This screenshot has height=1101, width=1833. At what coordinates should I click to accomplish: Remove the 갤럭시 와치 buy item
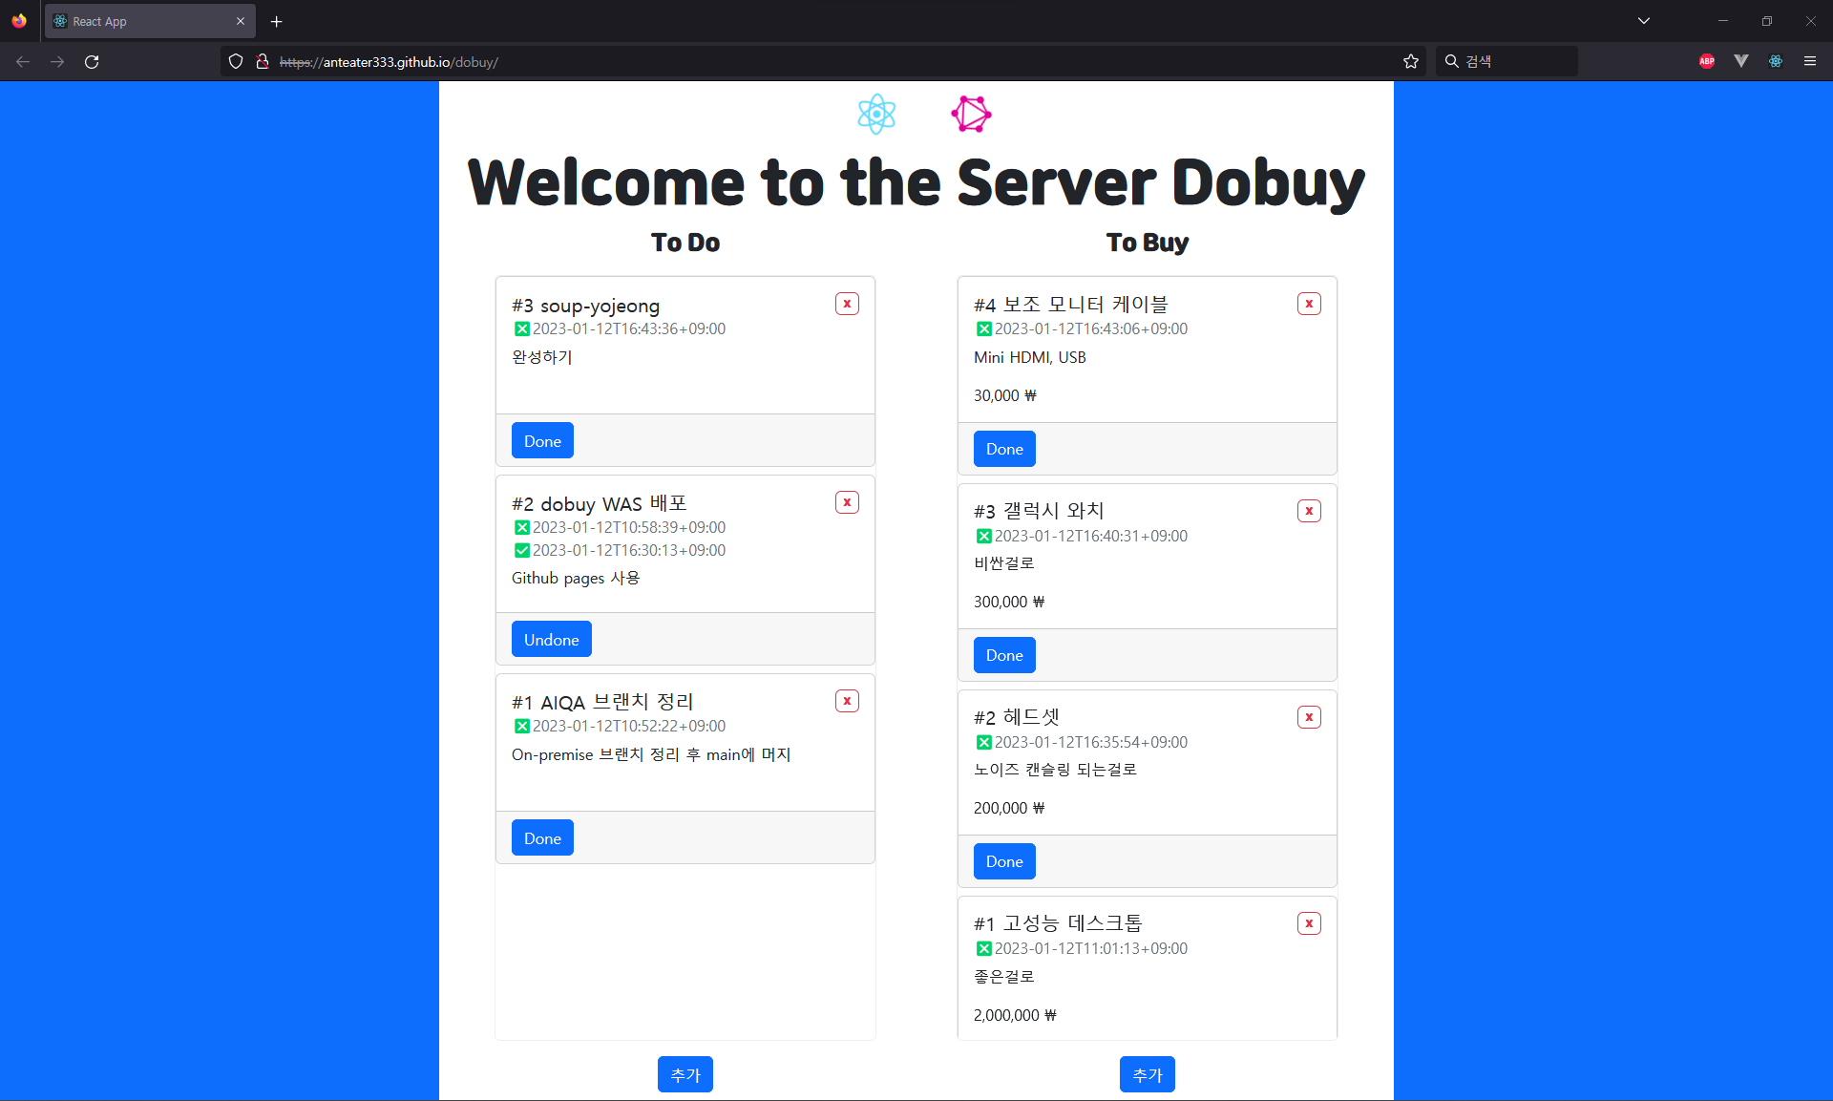click(1309, 511)
